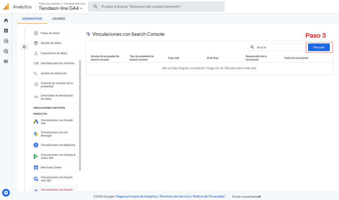The height and width of the screenshot is (200, 339).
Task: Click the Search Ads 360 icon
Action: click(x=36, y=179)
